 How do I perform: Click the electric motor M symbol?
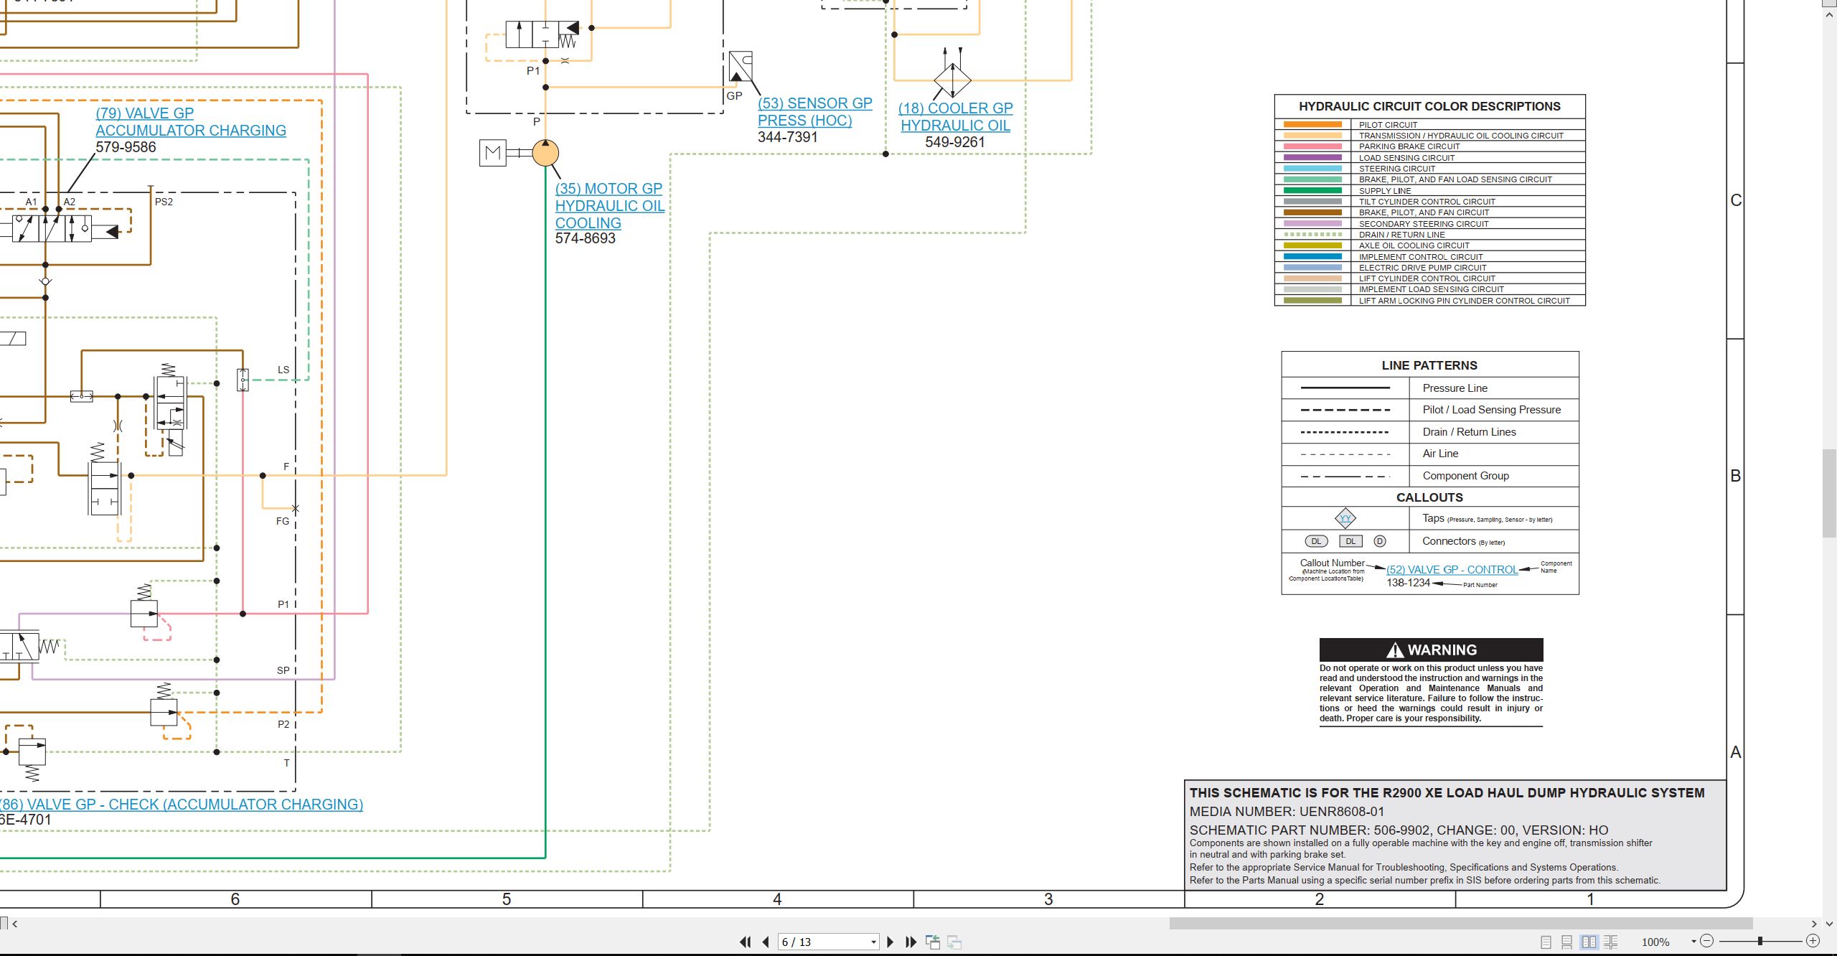point(493,153)
